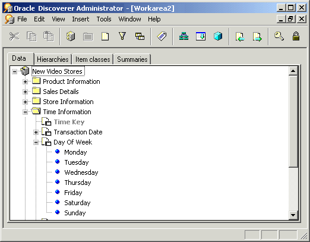Expand the Transaction Date item
The height and width of the screenshot is (242, 310).
pyautogui.click(x=36, y=132)
